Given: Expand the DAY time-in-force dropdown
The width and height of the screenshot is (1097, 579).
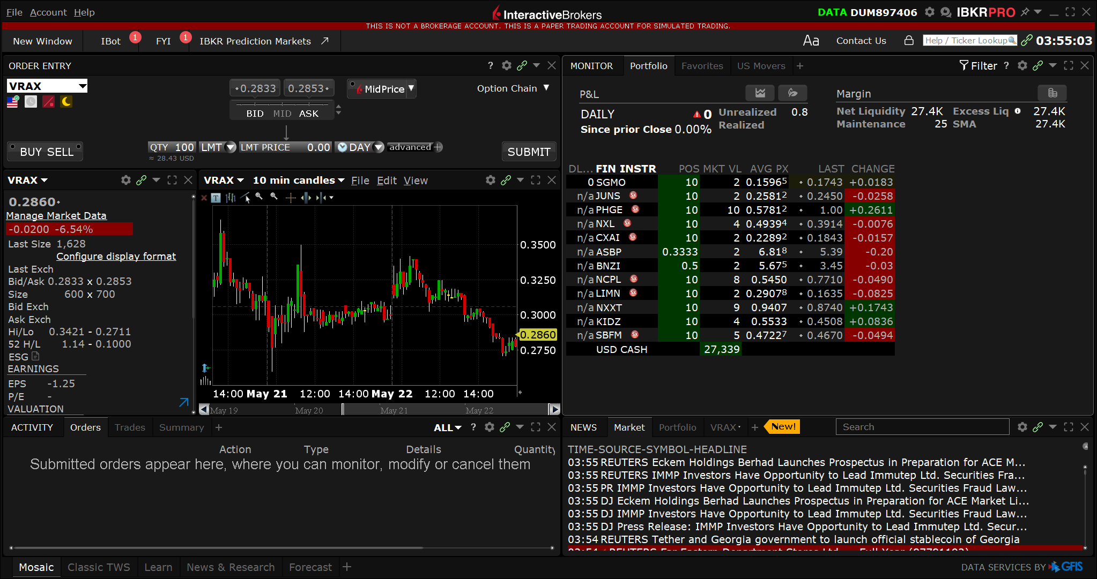Looking at the screenshot, I should (379, 147).
